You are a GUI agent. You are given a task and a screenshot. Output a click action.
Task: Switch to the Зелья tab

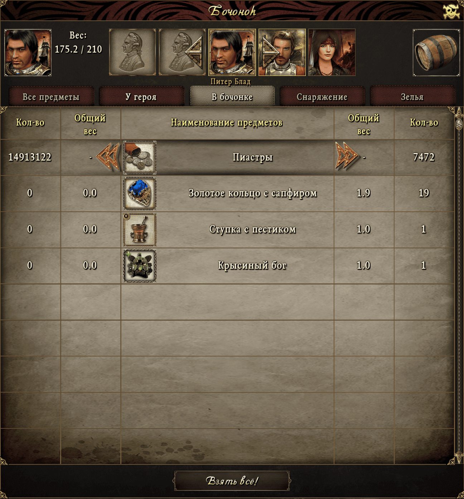(412, 97)
